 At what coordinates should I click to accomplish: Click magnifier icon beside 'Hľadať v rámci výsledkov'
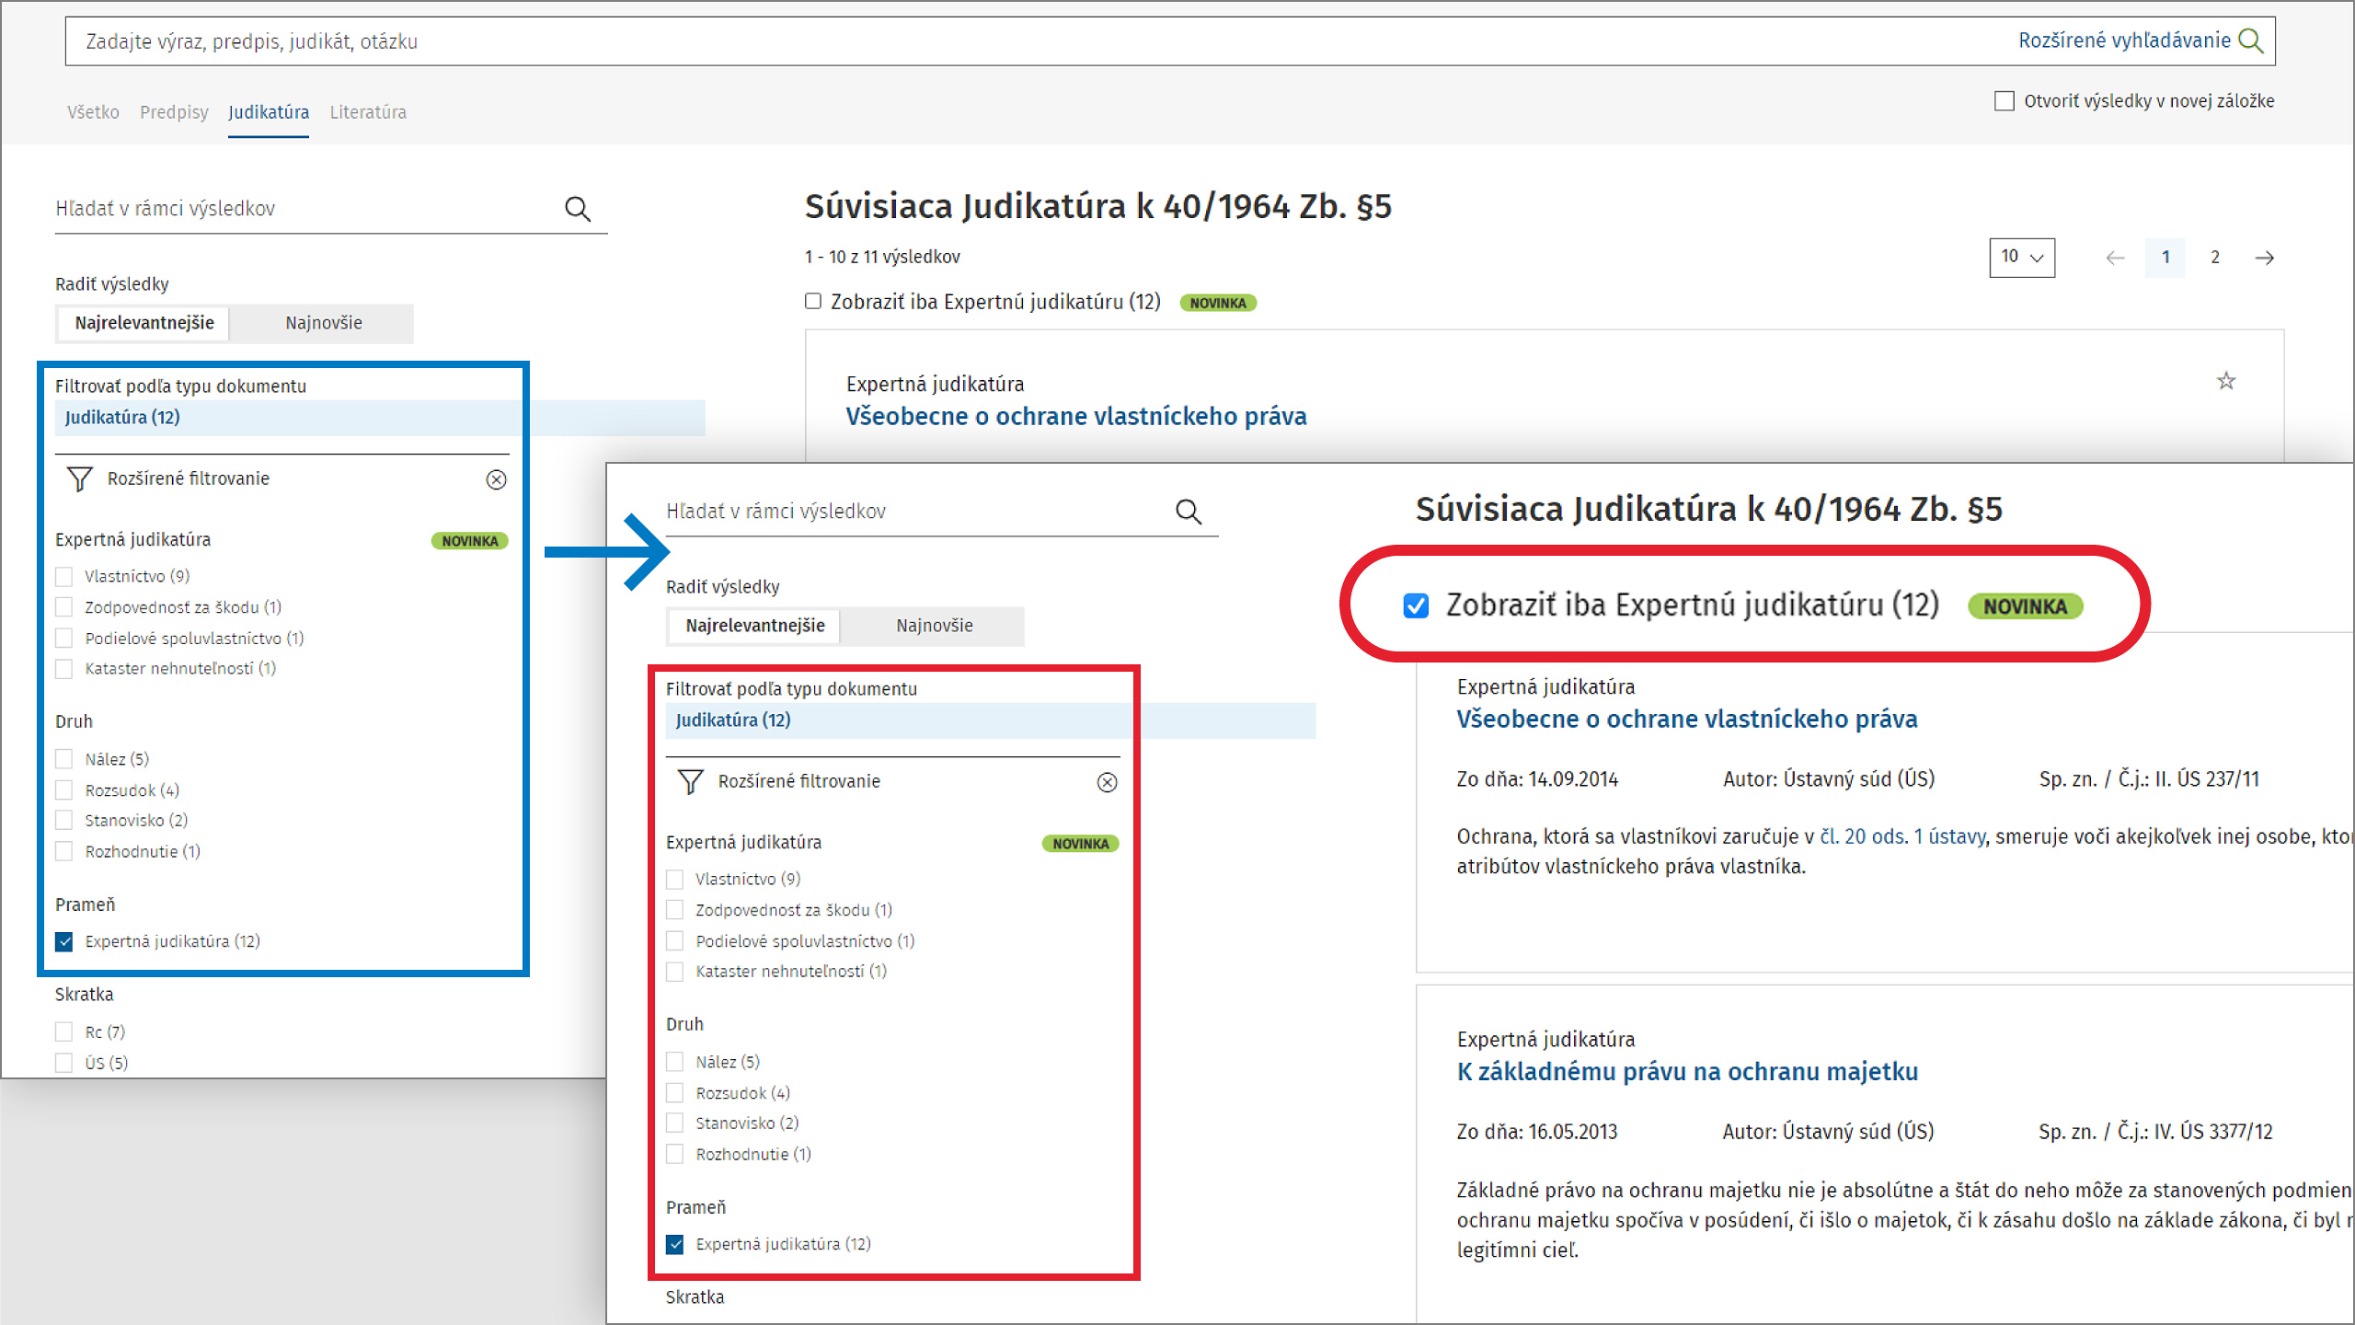tap(577, 209)
